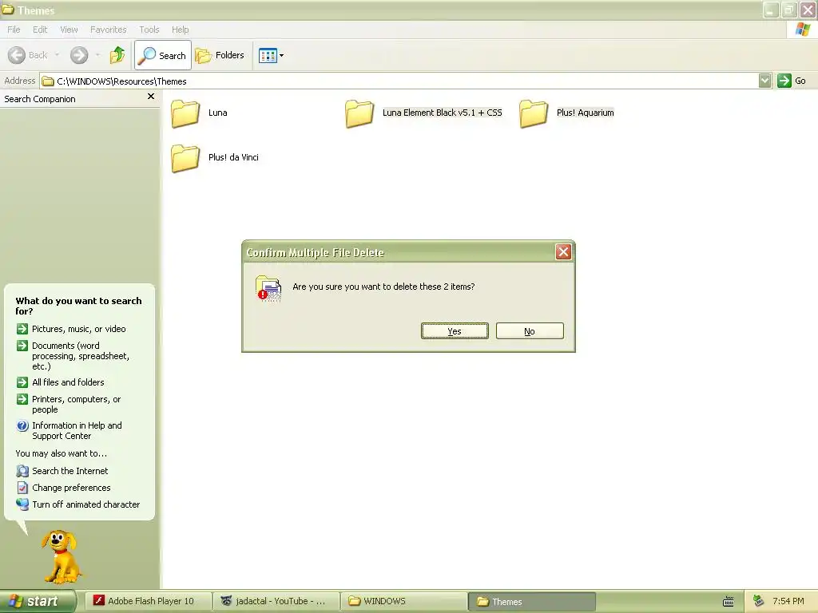This screenshot has height=613, width=818.
Task: Close the Search Companion pane
Action: pyautogui.click(x=151, y=97)
